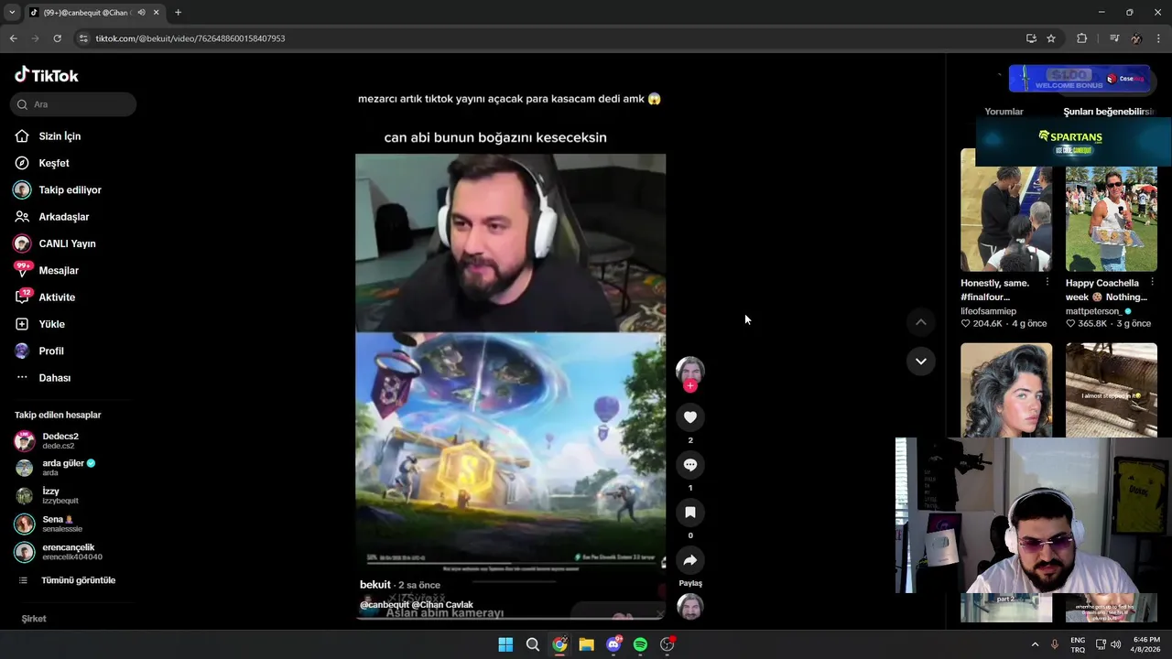Open Arkadaşlar page
This screenshot has height=659, width=1172.
point(63,217)
